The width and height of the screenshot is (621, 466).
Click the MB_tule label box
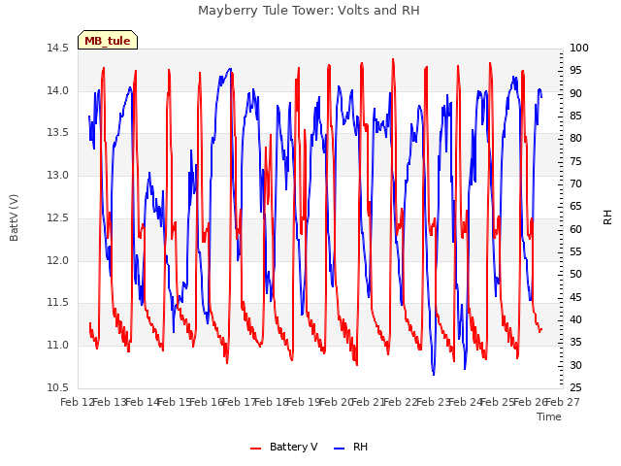pyautogui.click(x=108, y=40)
